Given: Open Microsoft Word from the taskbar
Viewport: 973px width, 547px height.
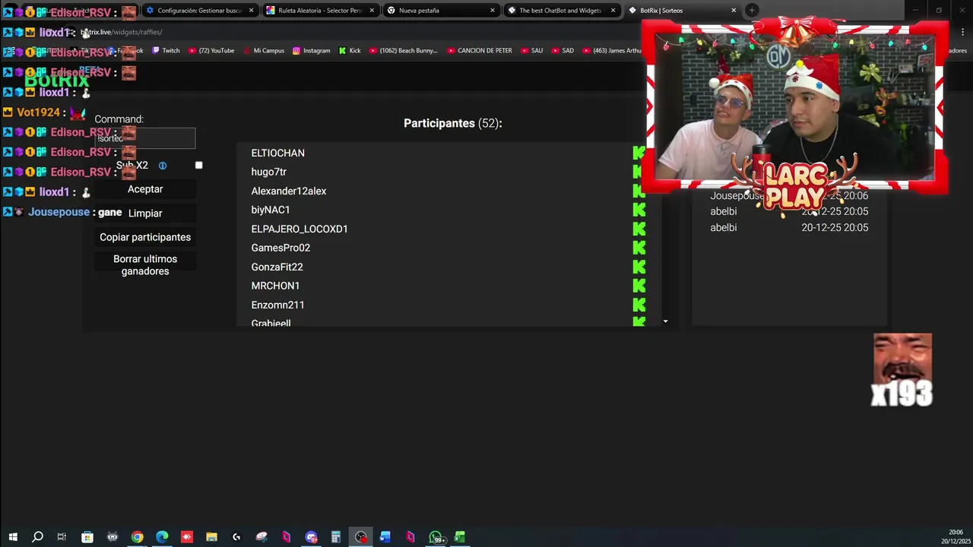Looking at the screenshot, I should click(x=385, y=537).
